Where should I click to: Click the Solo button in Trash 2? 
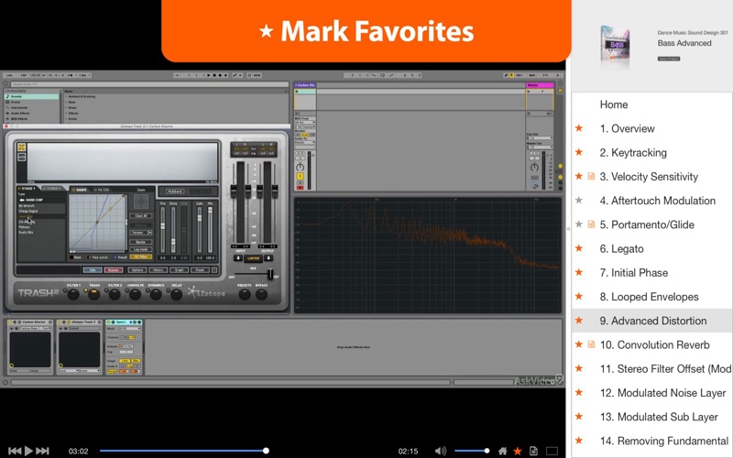pyautogui.click(x=93, y=270)
